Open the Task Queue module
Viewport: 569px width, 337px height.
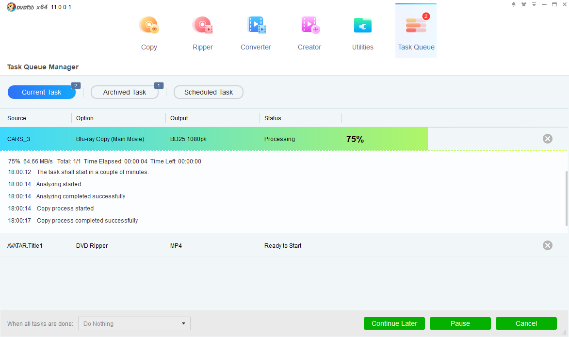[416, 31]
